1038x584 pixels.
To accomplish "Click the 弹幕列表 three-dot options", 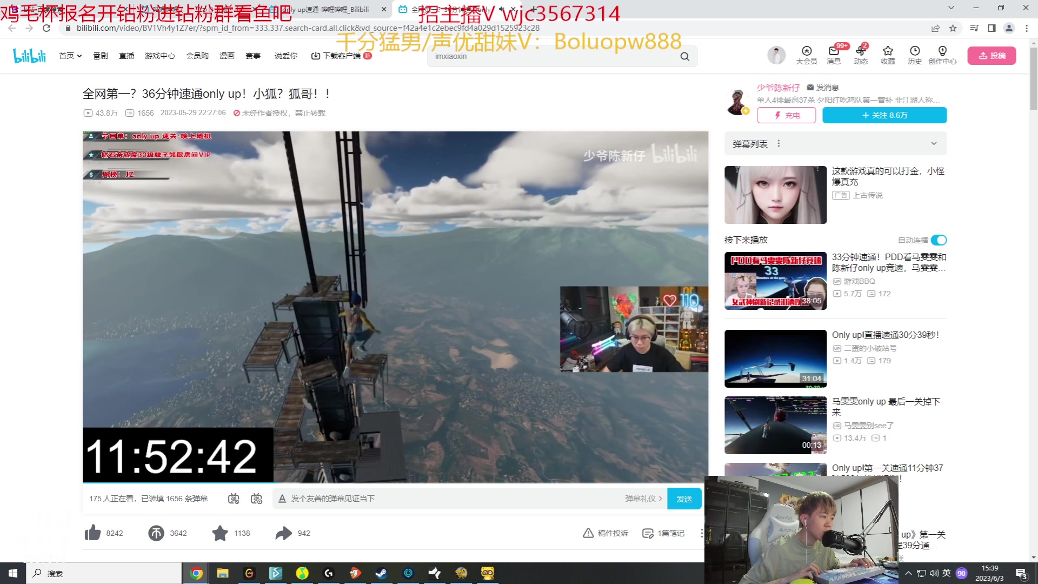I will coord(778,144).
